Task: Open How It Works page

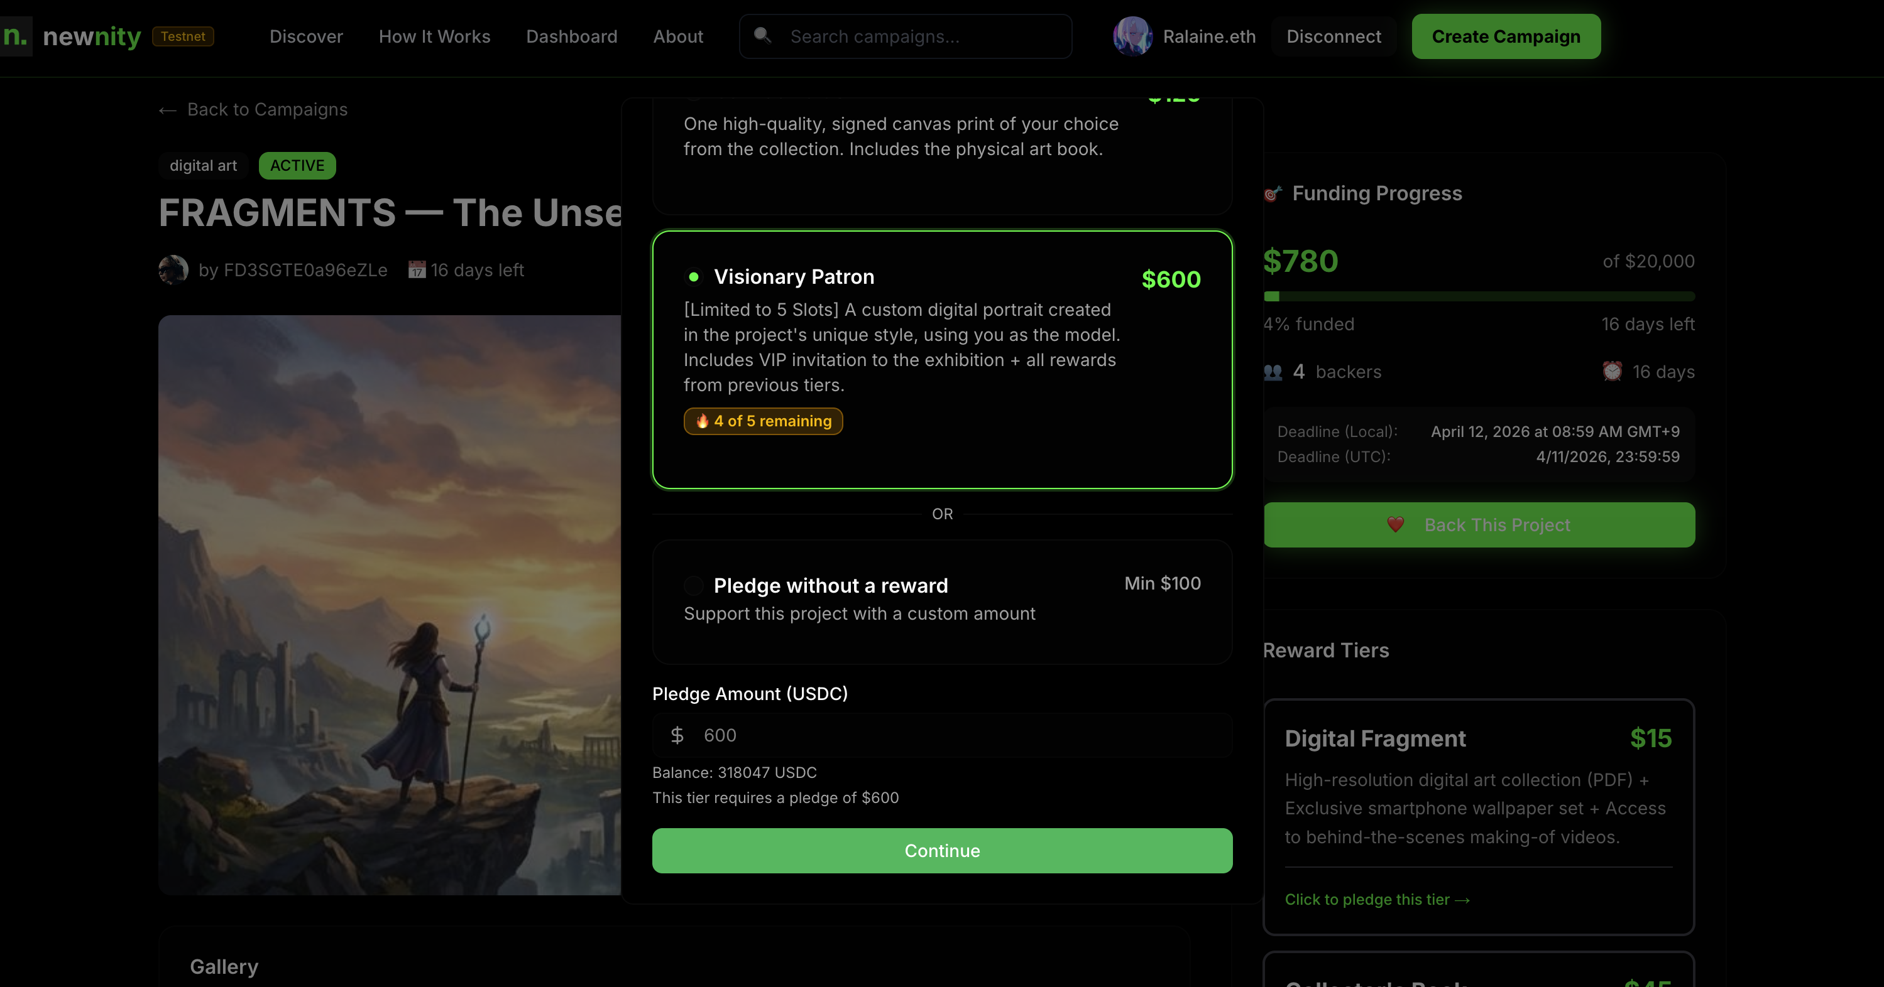Action: point(434,36)
